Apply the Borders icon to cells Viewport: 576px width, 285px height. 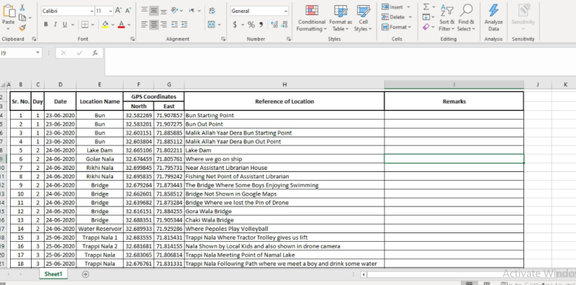click(85, 24)
